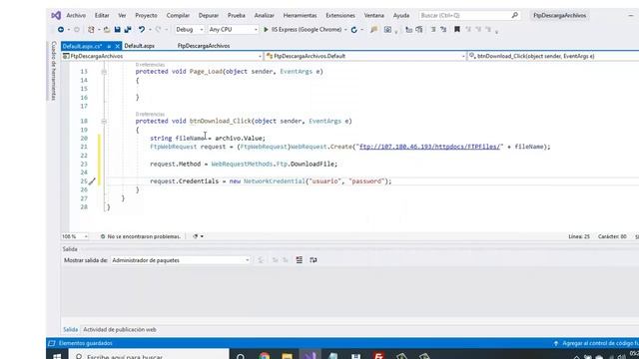This screenshot has height=359, width=639.
Task: Collapse the Page_Load method outline
Action: click(104, 72)
